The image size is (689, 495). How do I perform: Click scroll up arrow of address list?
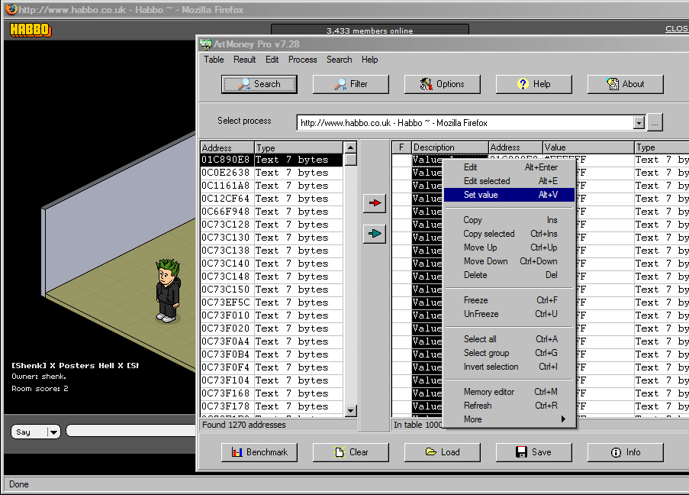[351, 147]
